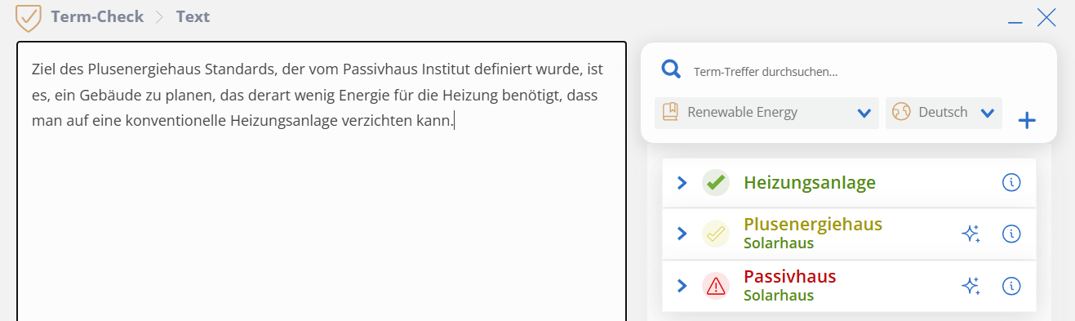This screenshot has height=321, width=1075.
Task: Click the sparkle AI icon for Passivhaus
Action: point(971,285)
